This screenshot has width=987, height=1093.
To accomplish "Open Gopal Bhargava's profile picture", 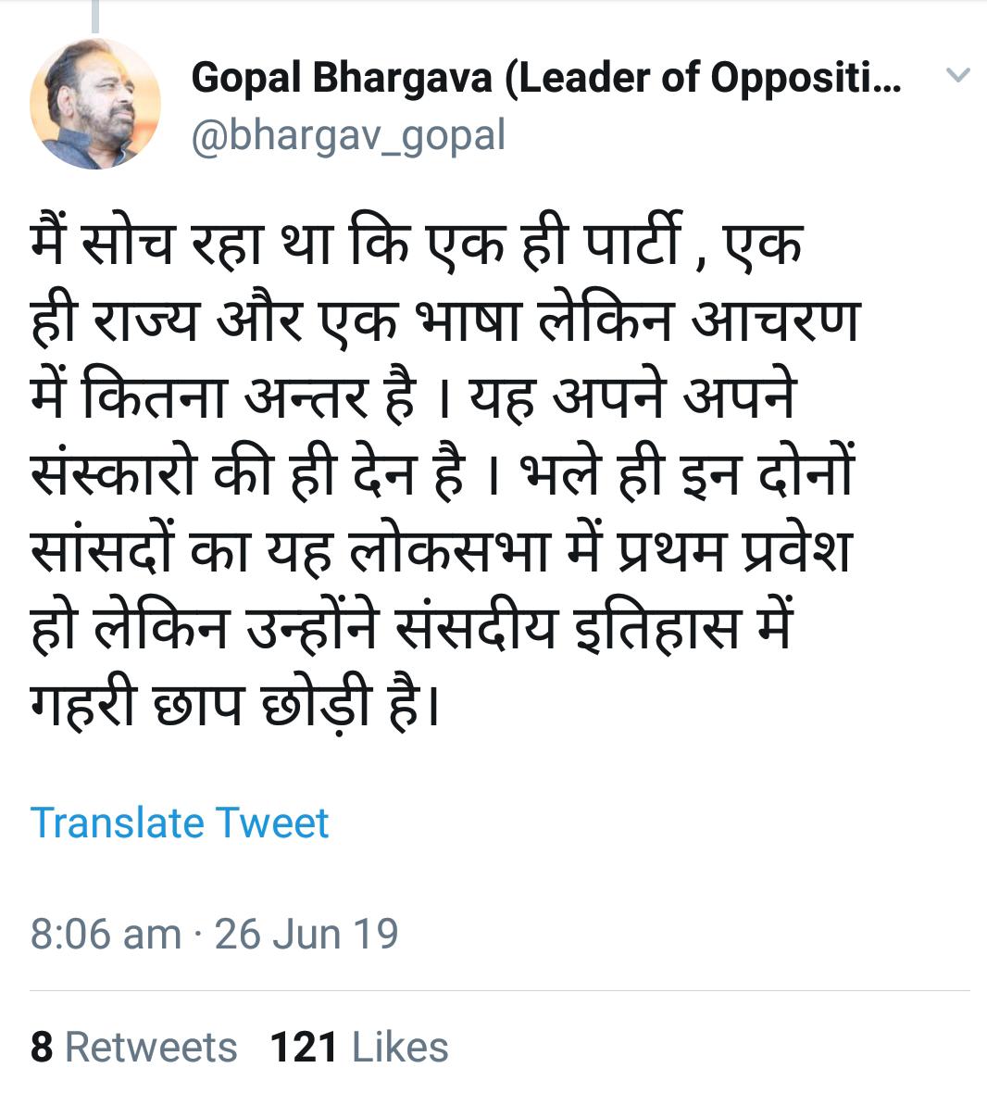I will click(95, 103).
